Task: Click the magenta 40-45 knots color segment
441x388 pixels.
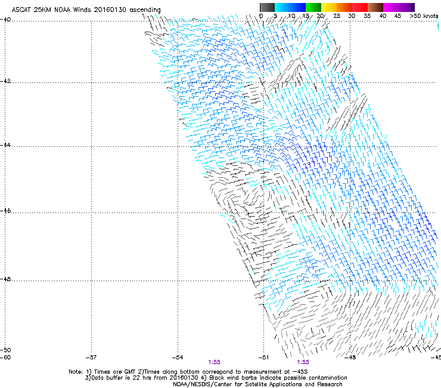Action: tap(391, 7)
